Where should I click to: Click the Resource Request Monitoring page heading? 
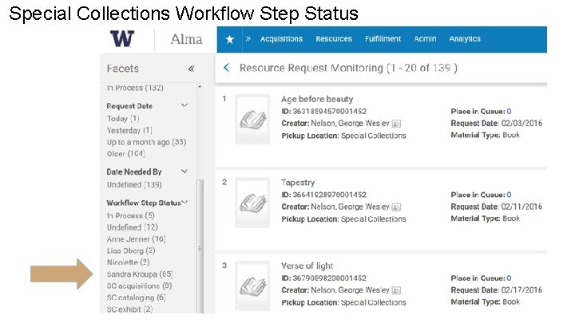348,68
